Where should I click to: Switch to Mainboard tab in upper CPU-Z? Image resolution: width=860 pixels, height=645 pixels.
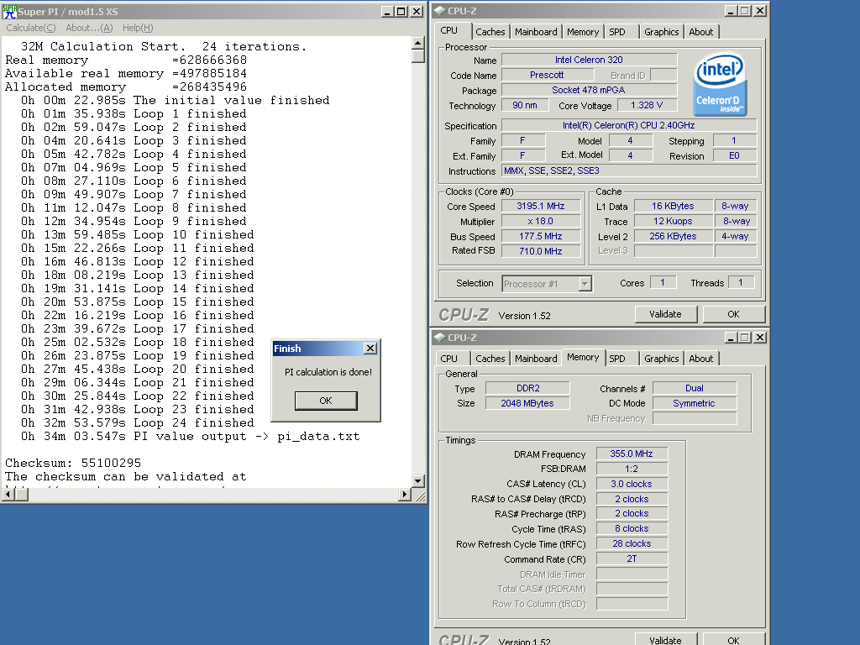(536, 32)
